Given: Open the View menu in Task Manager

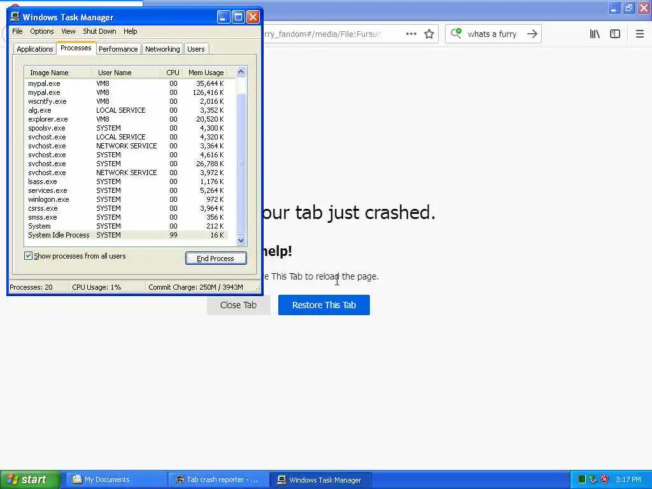Looking at the screenshot, I should [x=68, y=31].
